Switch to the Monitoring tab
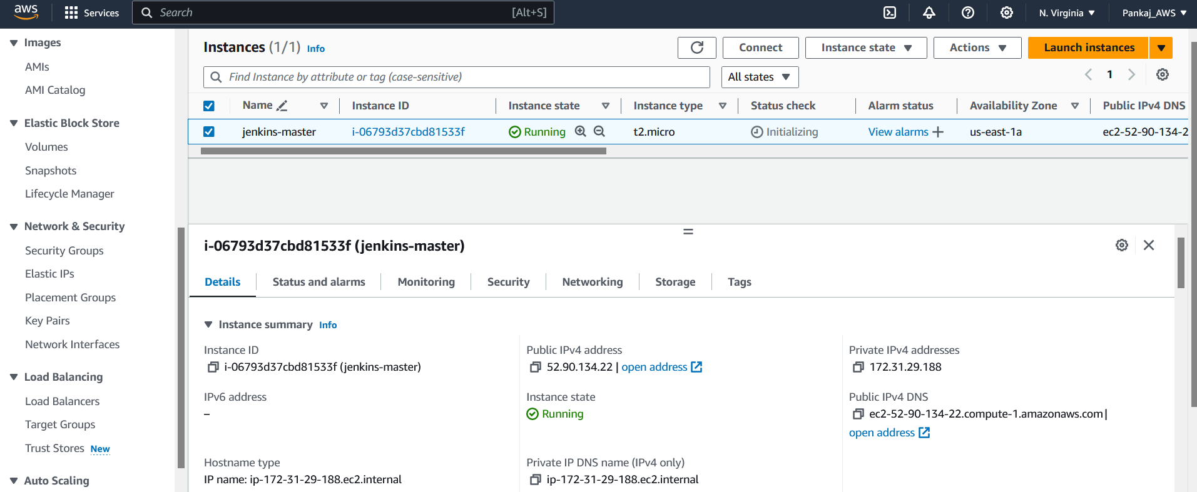Screen dimensions: 1197x492 click(x=426, y=282)
